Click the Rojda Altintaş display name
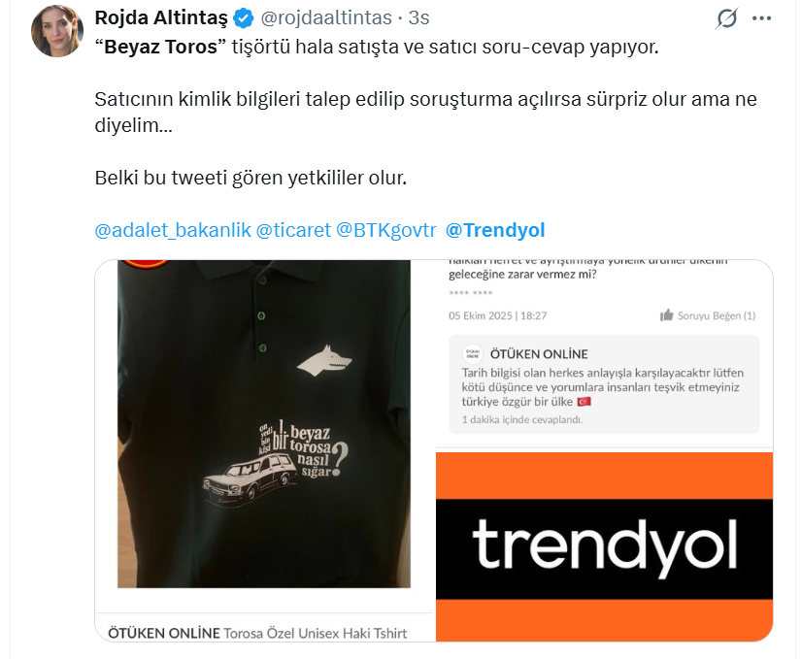 [161, 17]
